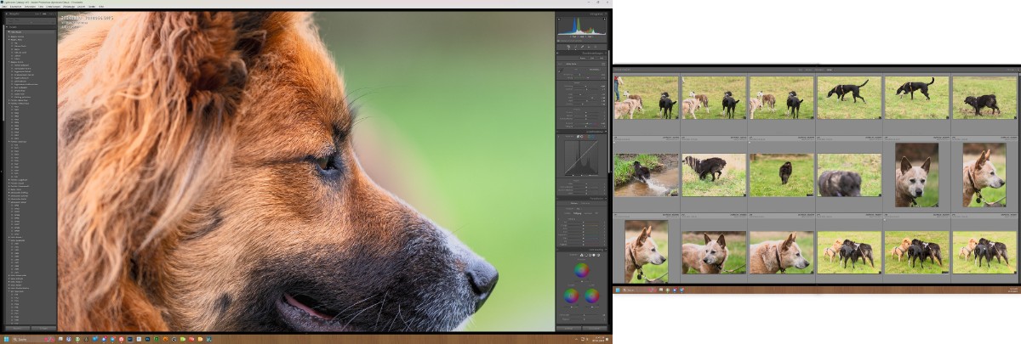Click the Windows Start button on the taskbar
Image resolution: width=1021 pixels, height=344 pixels.
(x=5, y=339)
